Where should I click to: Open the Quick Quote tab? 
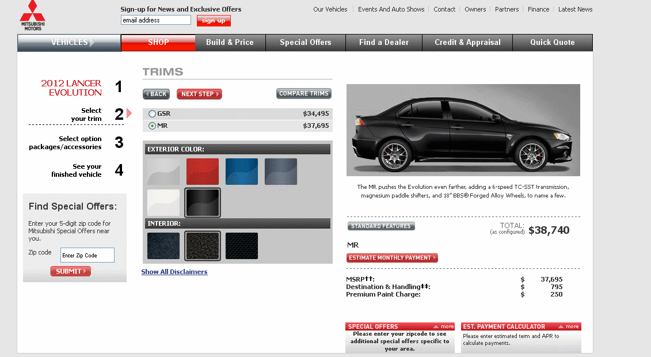(x=553, y=43)
